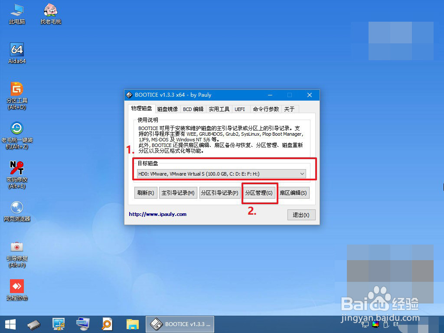444x333 pixels.
Task: Click the 分区引导记录(P) button
Action: 219,193
